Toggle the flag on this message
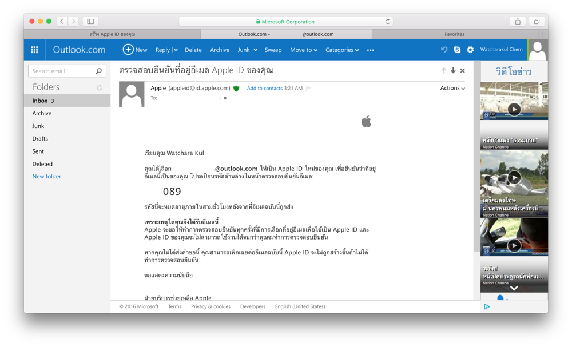This screenshot has width=572, height=347. [308, 89]
